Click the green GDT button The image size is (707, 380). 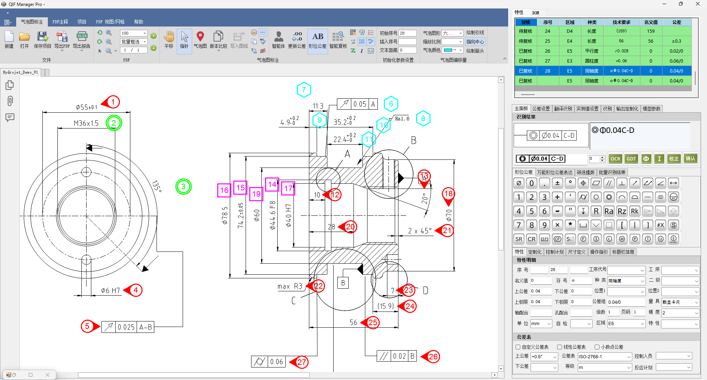pyautogui.click(x=631, y=159)
